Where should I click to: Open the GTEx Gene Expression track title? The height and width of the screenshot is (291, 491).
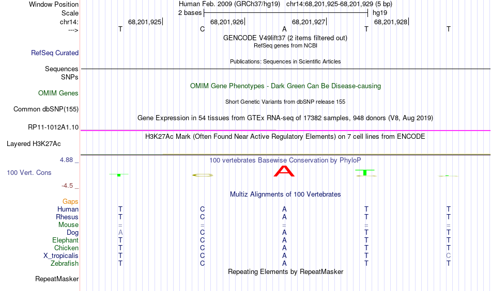pyautogui.click(x=285, y=118)
